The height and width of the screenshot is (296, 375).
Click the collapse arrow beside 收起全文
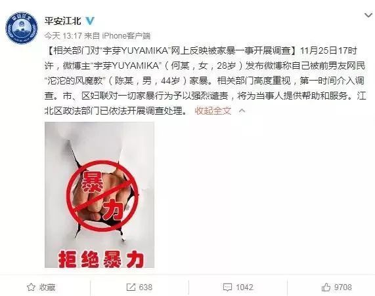[x=242, y=111]
